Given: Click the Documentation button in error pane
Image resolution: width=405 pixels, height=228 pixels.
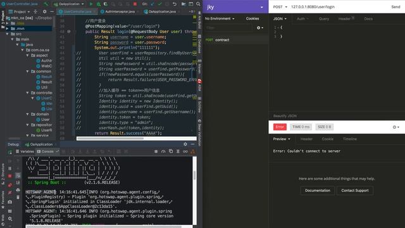Looking at the screenshot, I should (x=318, y=191).
